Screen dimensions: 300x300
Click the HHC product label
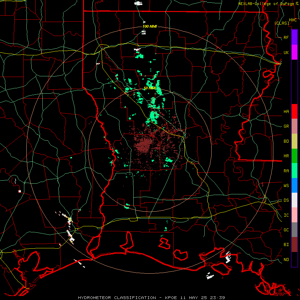[x=293, y=20]
